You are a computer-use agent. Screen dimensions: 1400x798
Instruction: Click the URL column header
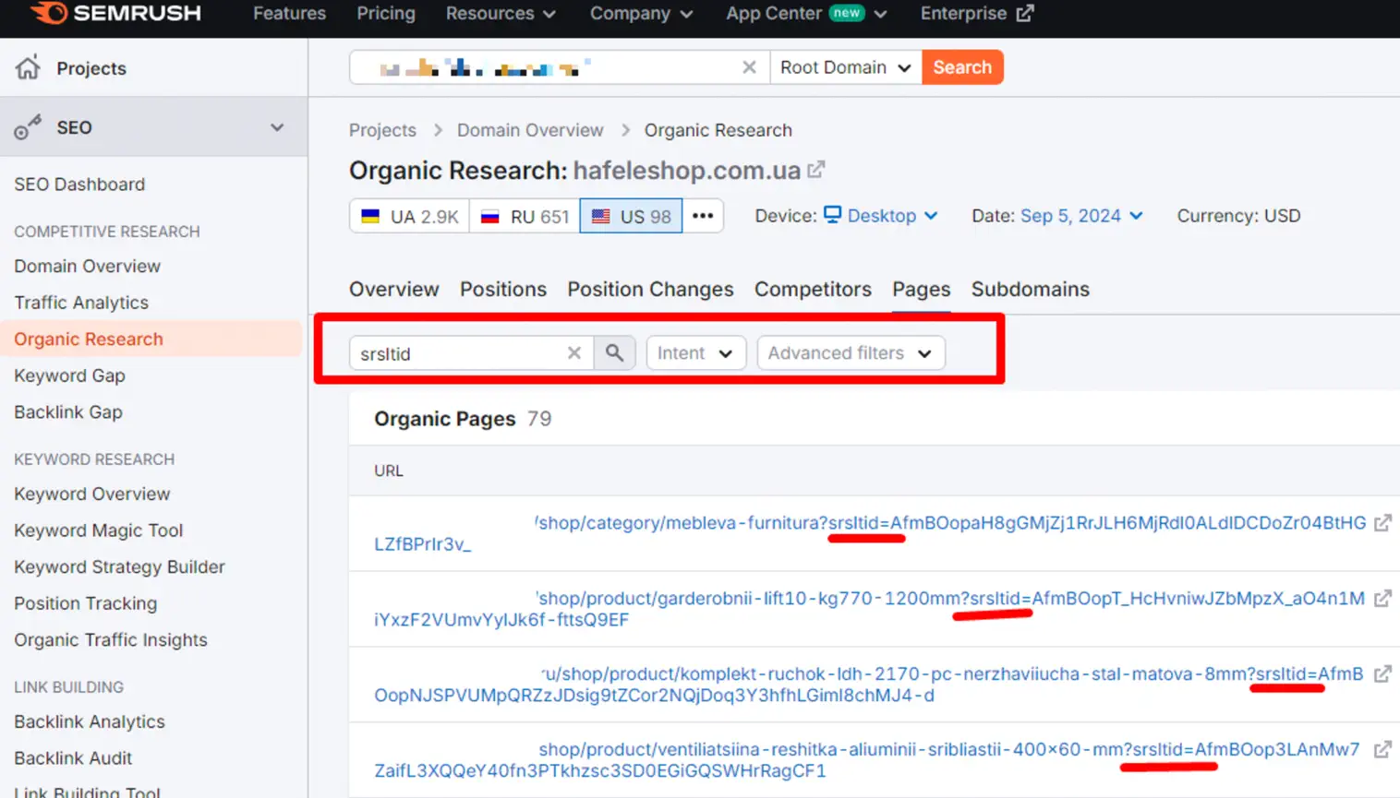pyautogui.click(x=389, y=470)
